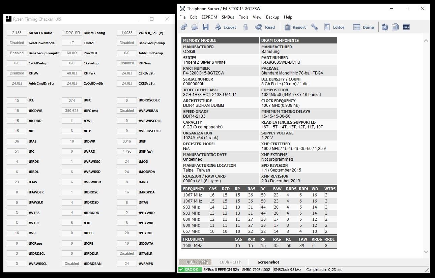Click the 1600 MHz XMP frequency row
The width and height of the screenshot is (435, 278).
(259, 246)
